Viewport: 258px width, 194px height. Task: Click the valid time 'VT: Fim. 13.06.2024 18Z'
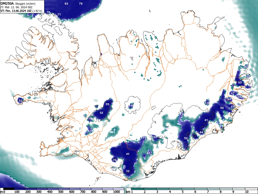click(16, 11)
